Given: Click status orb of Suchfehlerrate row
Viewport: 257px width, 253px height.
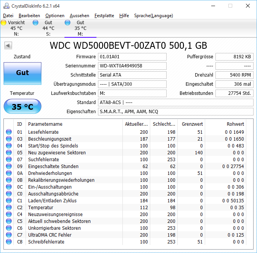Looking at the screenshot, I should click(9, 159).
